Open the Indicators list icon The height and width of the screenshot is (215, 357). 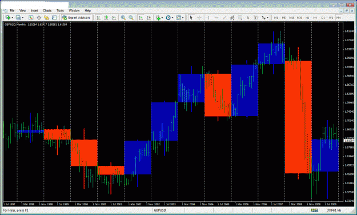(x=158, y=18)
